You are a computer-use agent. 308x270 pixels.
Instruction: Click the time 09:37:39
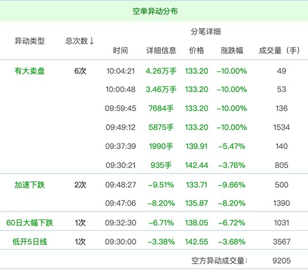tap(121, 146)
